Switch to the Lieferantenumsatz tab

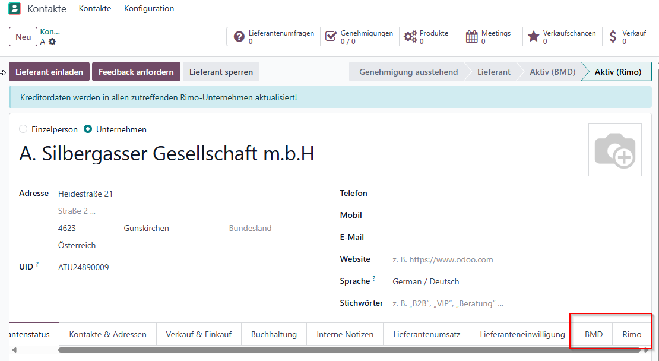click(x=427, y=334)
